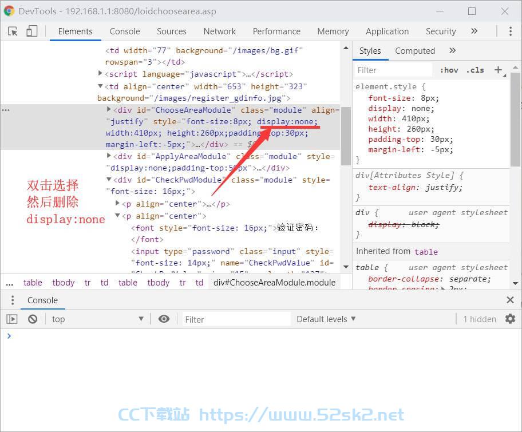
Task: Click border-collapse: separate declaration
Action: [x=429, y=279]
